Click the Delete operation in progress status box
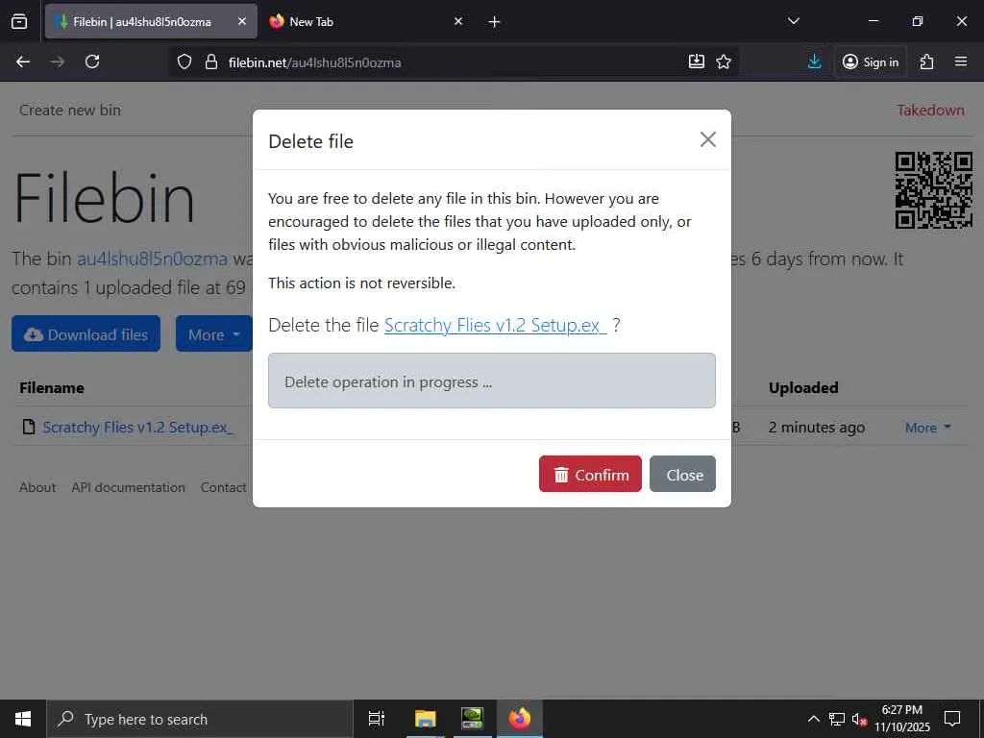Screen dimensions: 984x738 pos(491,381)
